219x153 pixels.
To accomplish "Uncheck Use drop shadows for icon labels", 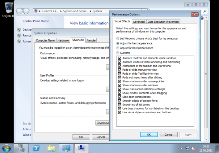I will coord(119,109).
